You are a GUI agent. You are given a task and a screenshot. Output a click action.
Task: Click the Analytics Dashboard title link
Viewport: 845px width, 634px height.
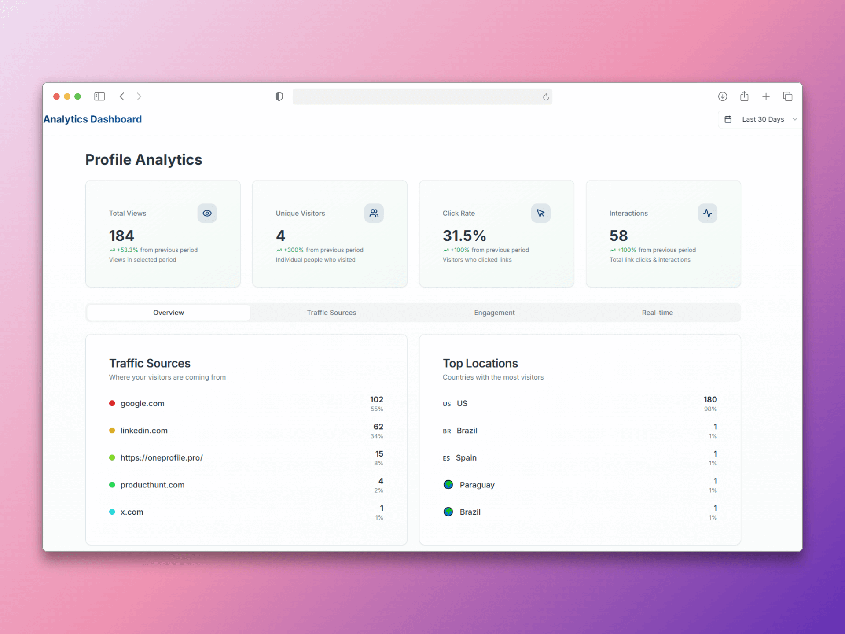[x=92, y=119]
